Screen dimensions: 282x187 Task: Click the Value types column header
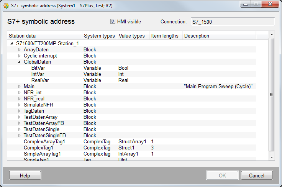tap(132, 36)
